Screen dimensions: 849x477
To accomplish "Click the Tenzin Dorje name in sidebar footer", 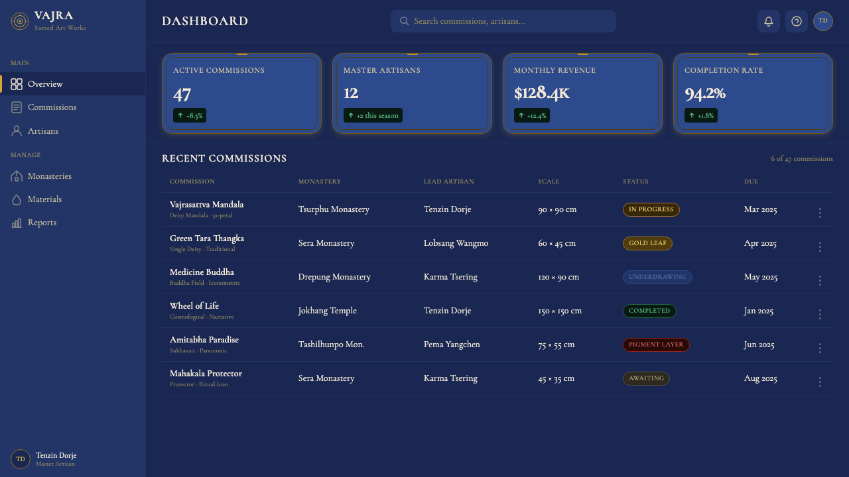I will pos(56,456).
